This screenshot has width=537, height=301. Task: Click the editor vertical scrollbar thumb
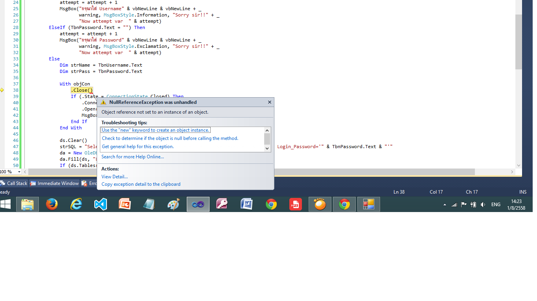pos(519,42)
